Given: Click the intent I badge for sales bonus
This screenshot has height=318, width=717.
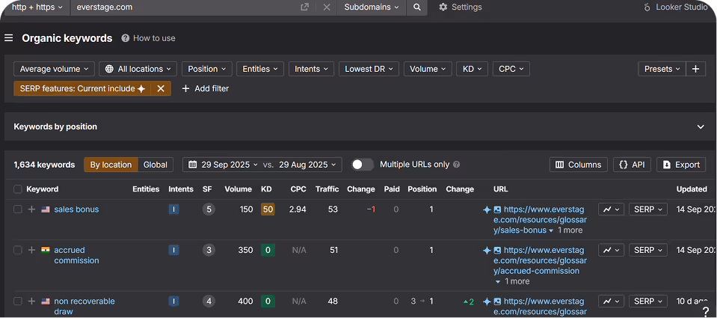Looking at the screenshot, I should [173, 210].
